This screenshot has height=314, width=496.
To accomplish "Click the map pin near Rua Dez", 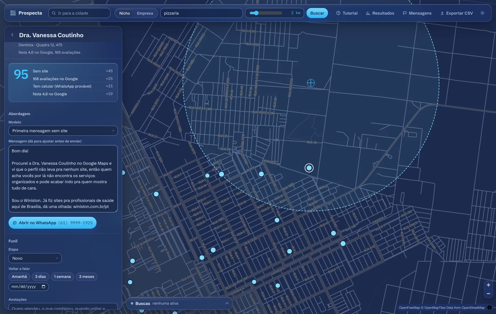I will (x=333, y=233).
